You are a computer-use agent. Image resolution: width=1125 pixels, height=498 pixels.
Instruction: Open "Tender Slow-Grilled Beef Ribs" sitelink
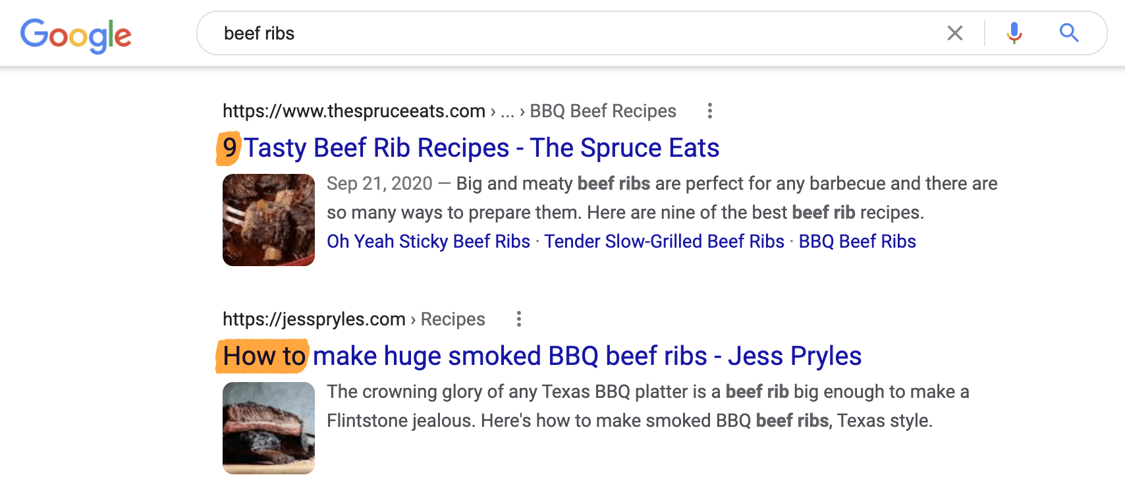point(664,242)
